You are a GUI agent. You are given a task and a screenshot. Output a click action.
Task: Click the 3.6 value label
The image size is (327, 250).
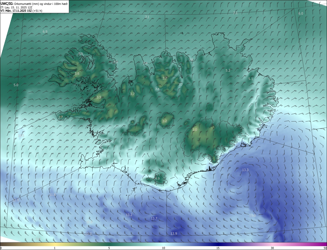pyautogui.click(x=77, y=74)
